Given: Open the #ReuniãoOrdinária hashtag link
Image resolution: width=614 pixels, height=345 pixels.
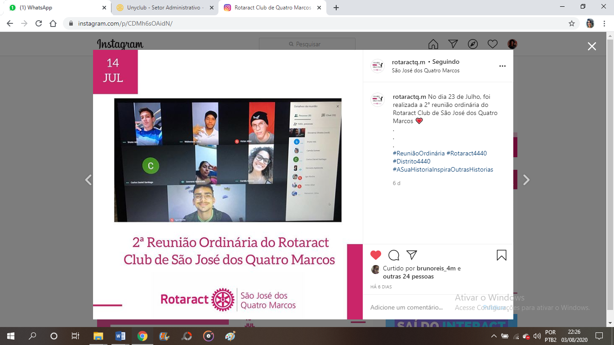Looking at the screenshot, I should [418, 153].
